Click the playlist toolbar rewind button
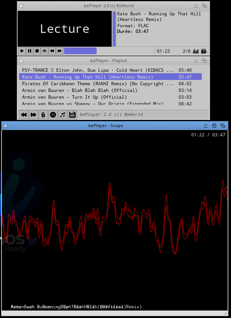The height and width of the screenshot is (318, 231). click(24, 115)
